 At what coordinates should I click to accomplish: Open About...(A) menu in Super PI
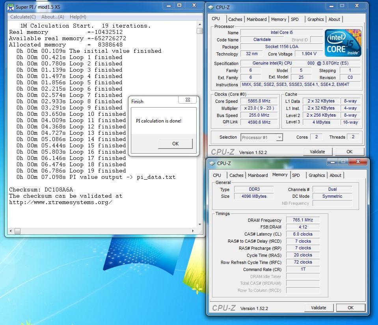(x=52, y=17)
